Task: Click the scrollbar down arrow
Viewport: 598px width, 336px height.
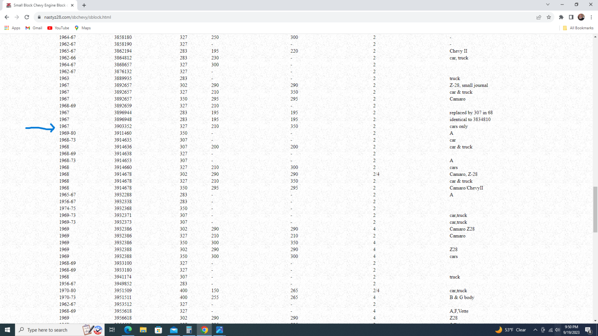Action: click(595, 321)
